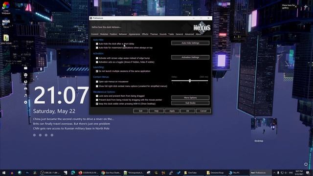
Task: Open the taskbar notification center icon
Action: [308, 173]
